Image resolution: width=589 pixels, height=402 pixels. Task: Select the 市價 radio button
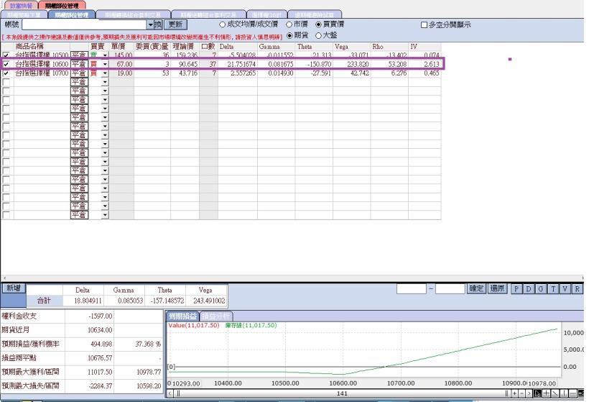point(289,24)
